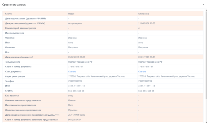This screenshot has width=207, height=123.
Task: Click the Адрес регистрации row label
Action: tap(15, 76)
